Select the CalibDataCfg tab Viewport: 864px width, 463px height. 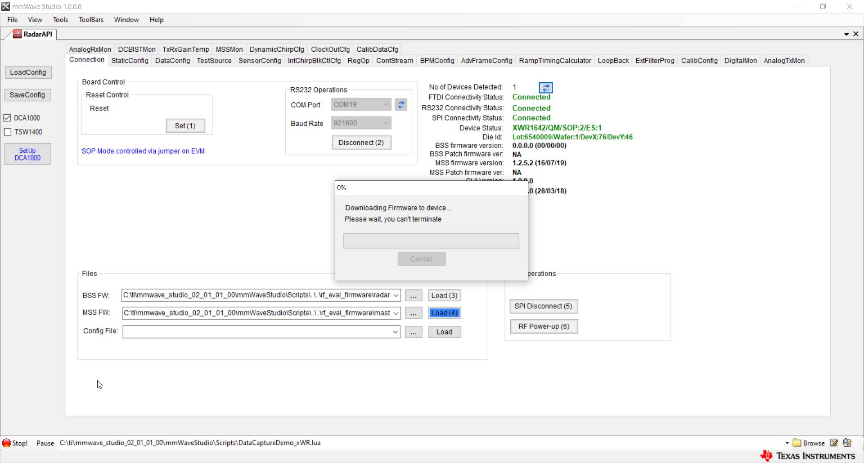(x=377, y=49)
